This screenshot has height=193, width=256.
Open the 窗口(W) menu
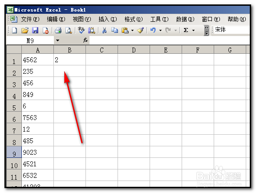coord(211,19)
